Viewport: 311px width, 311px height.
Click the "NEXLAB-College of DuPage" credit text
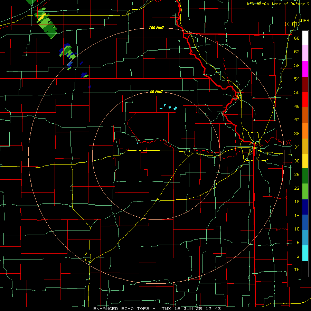click(276, 4)
